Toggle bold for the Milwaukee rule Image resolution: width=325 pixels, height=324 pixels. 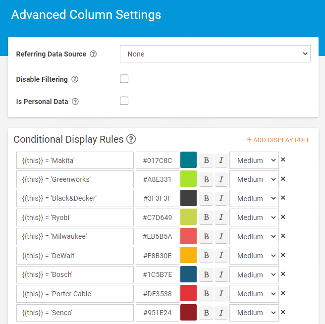click(206, 236)
